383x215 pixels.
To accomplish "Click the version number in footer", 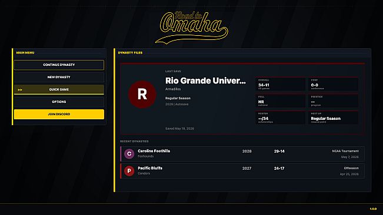I will tap(373, 209).
